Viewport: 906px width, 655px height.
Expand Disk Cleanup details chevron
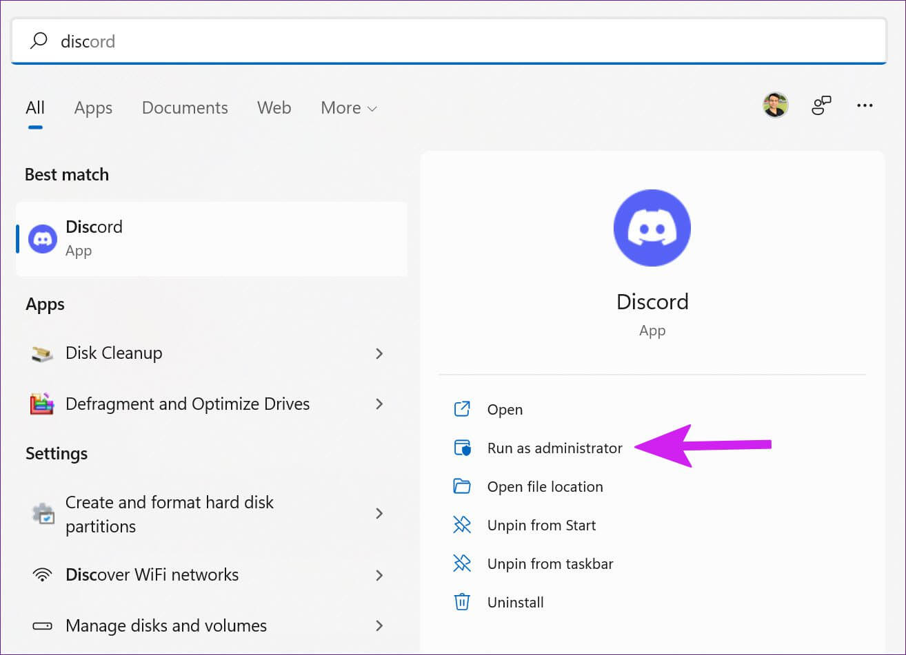(x=379, y=353)
